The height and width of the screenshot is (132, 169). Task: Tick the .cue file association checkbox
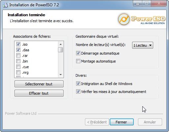click(x=18, y=67)
